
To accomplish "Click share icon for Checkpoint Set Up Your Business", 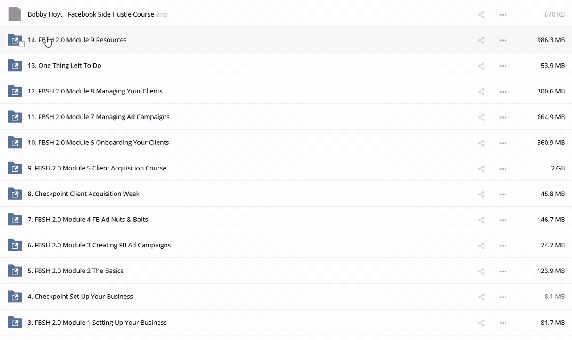I will click(x=481, y=297).
